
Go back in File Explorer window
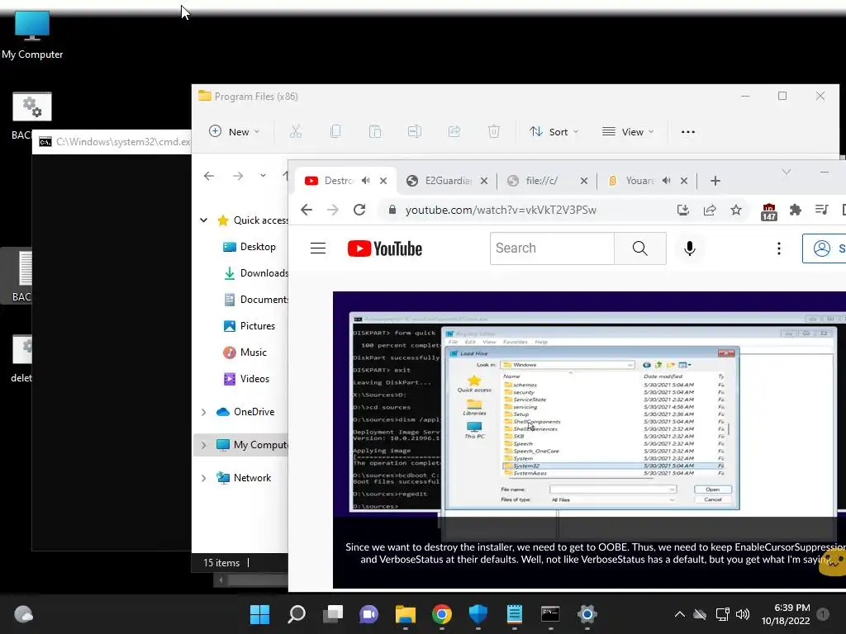pos(209,176)
